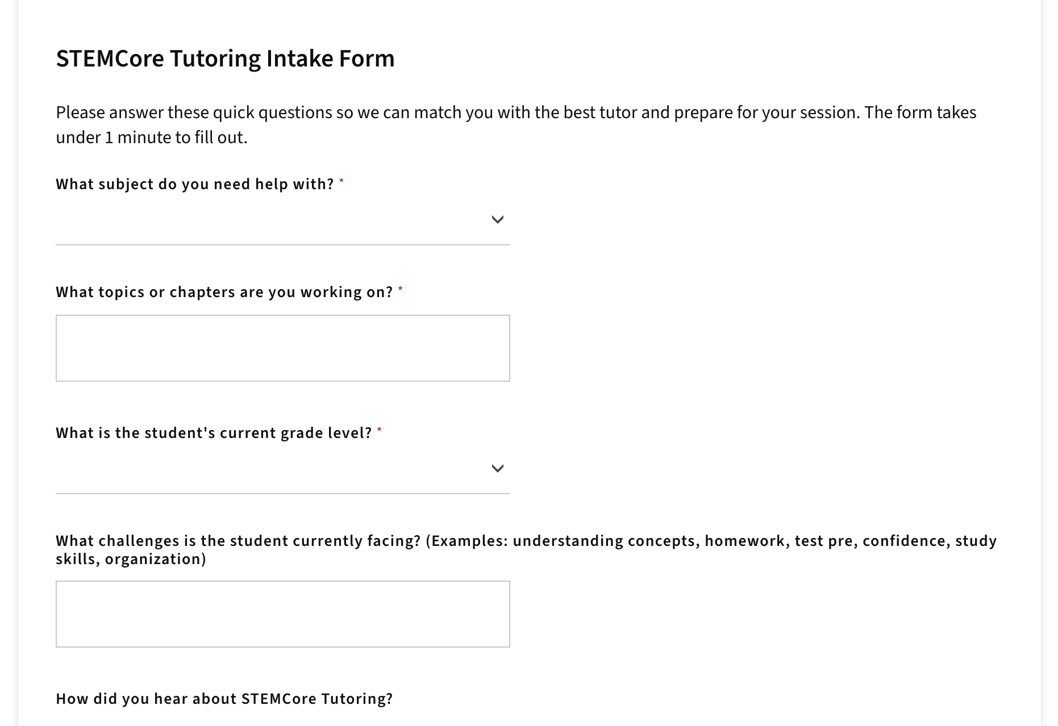Viewport: 1058px width, 726px height.
Task: Click the chevron arrow of grade level dropdown
Action: pos(497,468)
